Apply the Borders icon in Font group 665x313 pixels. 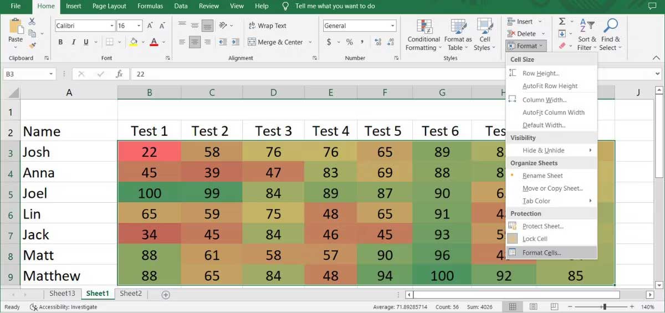point(110,42)
